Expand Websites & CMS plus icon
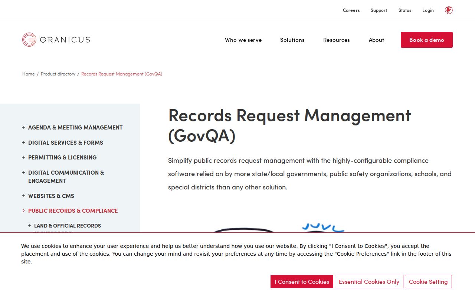Viewport: 475px width, 296px height. (24, 196)
